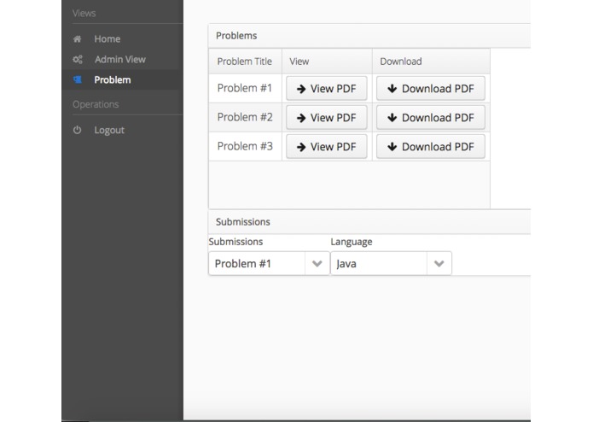Click the Home house icon in sidebar
Viewport: 593px width, 422px height.
point(77,39)
